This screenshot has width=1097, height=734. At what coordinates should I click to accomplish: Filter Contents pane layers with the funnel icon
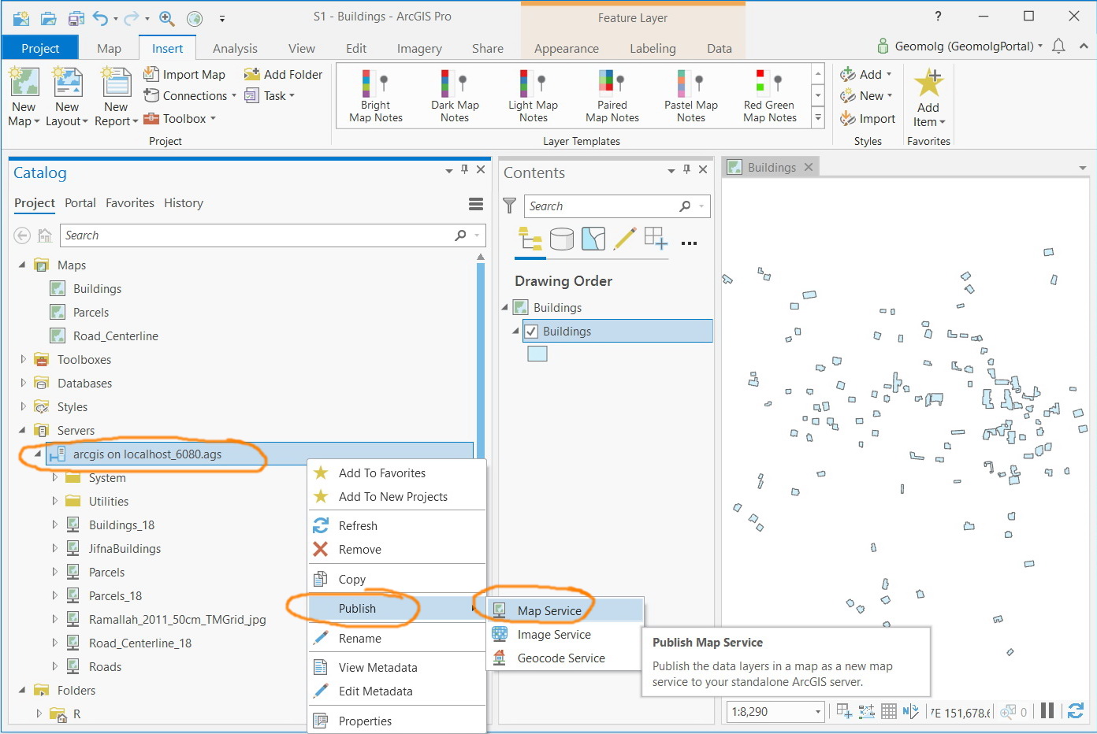pos(510,206)
